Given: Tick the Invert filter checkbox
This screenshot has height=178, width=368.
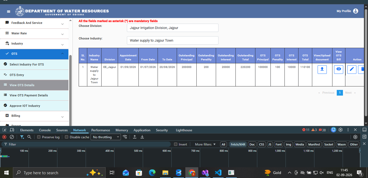Looking at the screenshot, I should click(176, 144).
